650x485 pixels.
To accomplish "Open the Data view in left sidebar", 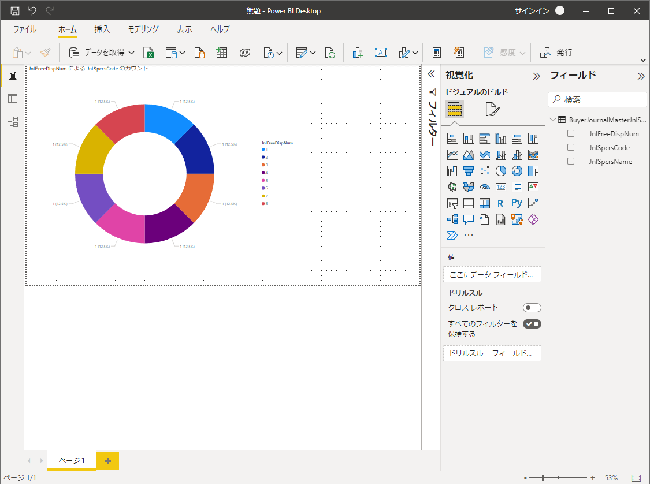I will pyautogui.click(x=12, y=99).
